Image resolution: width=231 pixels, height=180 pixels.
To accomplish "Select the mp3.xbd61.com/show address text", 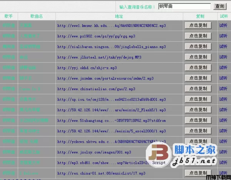I will [103, 163].
